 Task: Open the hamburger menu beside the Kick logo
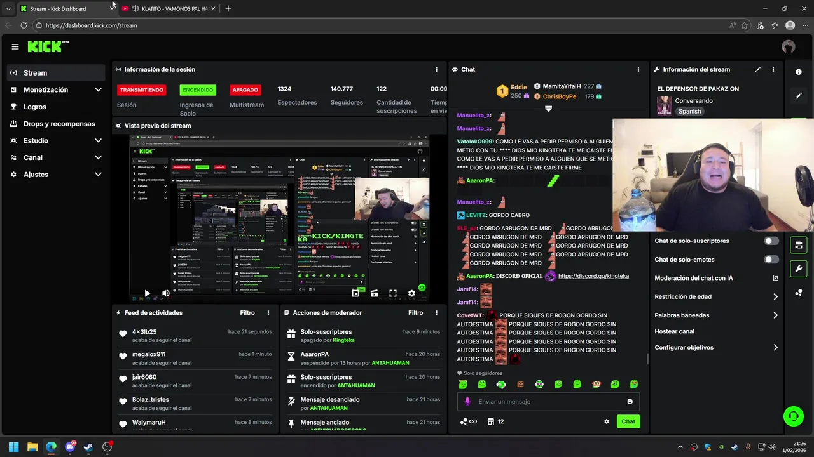(15, 46)
